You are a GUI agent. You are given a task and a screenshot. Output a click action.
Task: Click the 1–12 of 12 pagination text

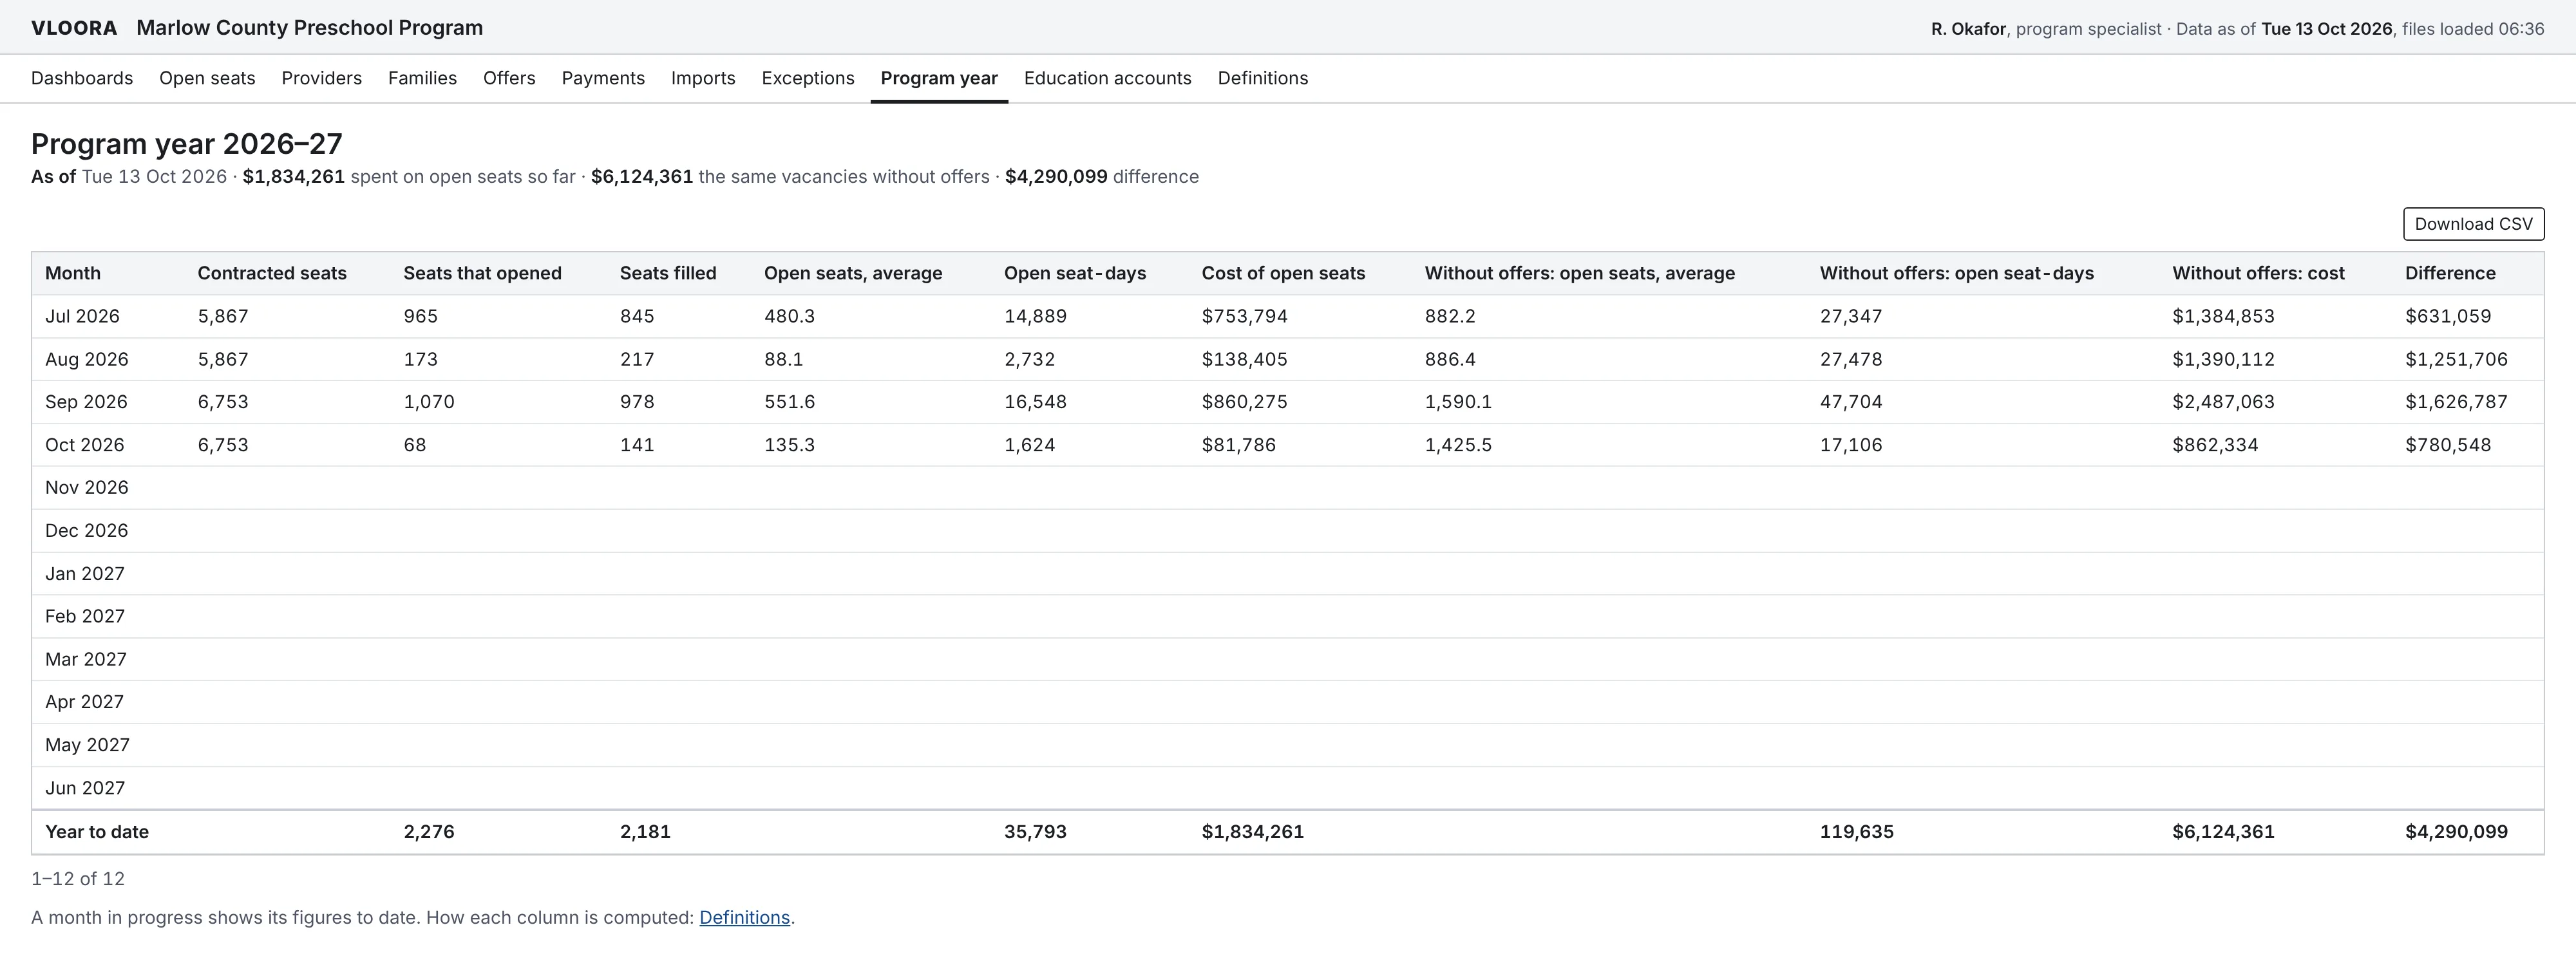click(78, 879)
